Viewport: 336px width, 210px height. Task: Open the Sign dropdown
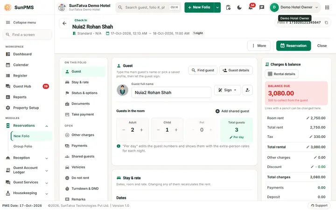tap(228, 90)
